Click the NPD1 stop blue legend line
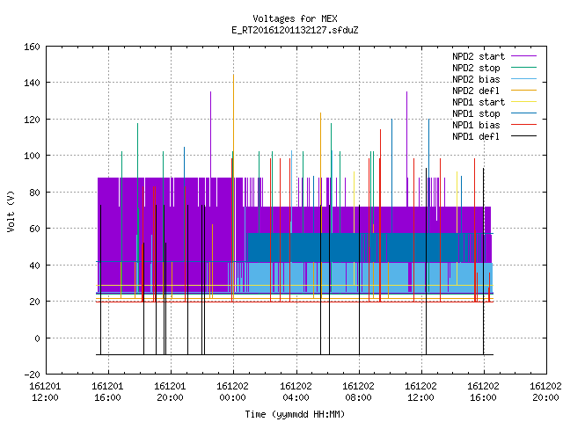The width and height of the screenshot is (563, 422). pos(523,113)
